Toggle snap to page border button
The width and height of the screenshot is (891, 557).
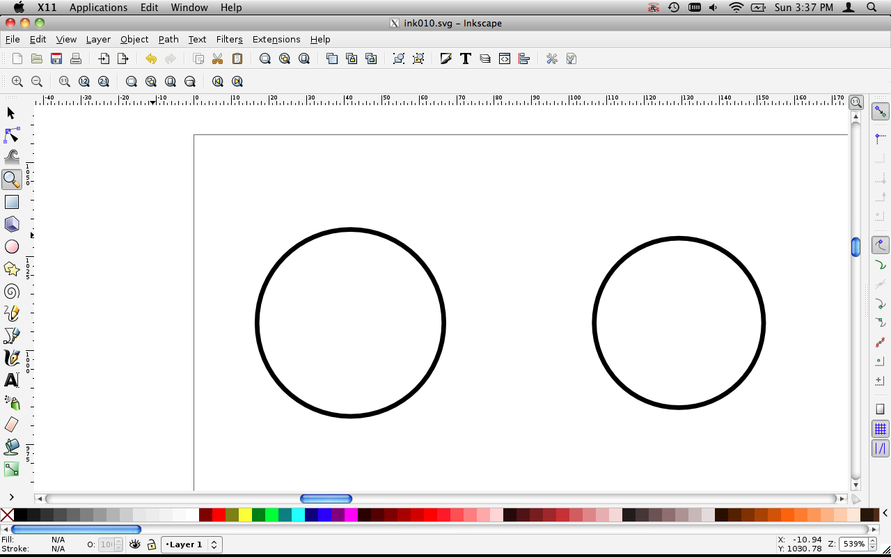pyautogui.click(x=881, y=409)
